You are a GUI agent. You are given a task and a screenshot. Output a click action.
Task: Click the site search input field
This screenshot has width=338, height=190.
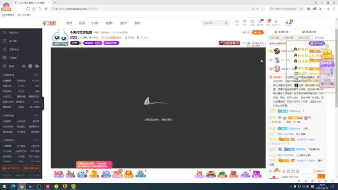(213, 23)
